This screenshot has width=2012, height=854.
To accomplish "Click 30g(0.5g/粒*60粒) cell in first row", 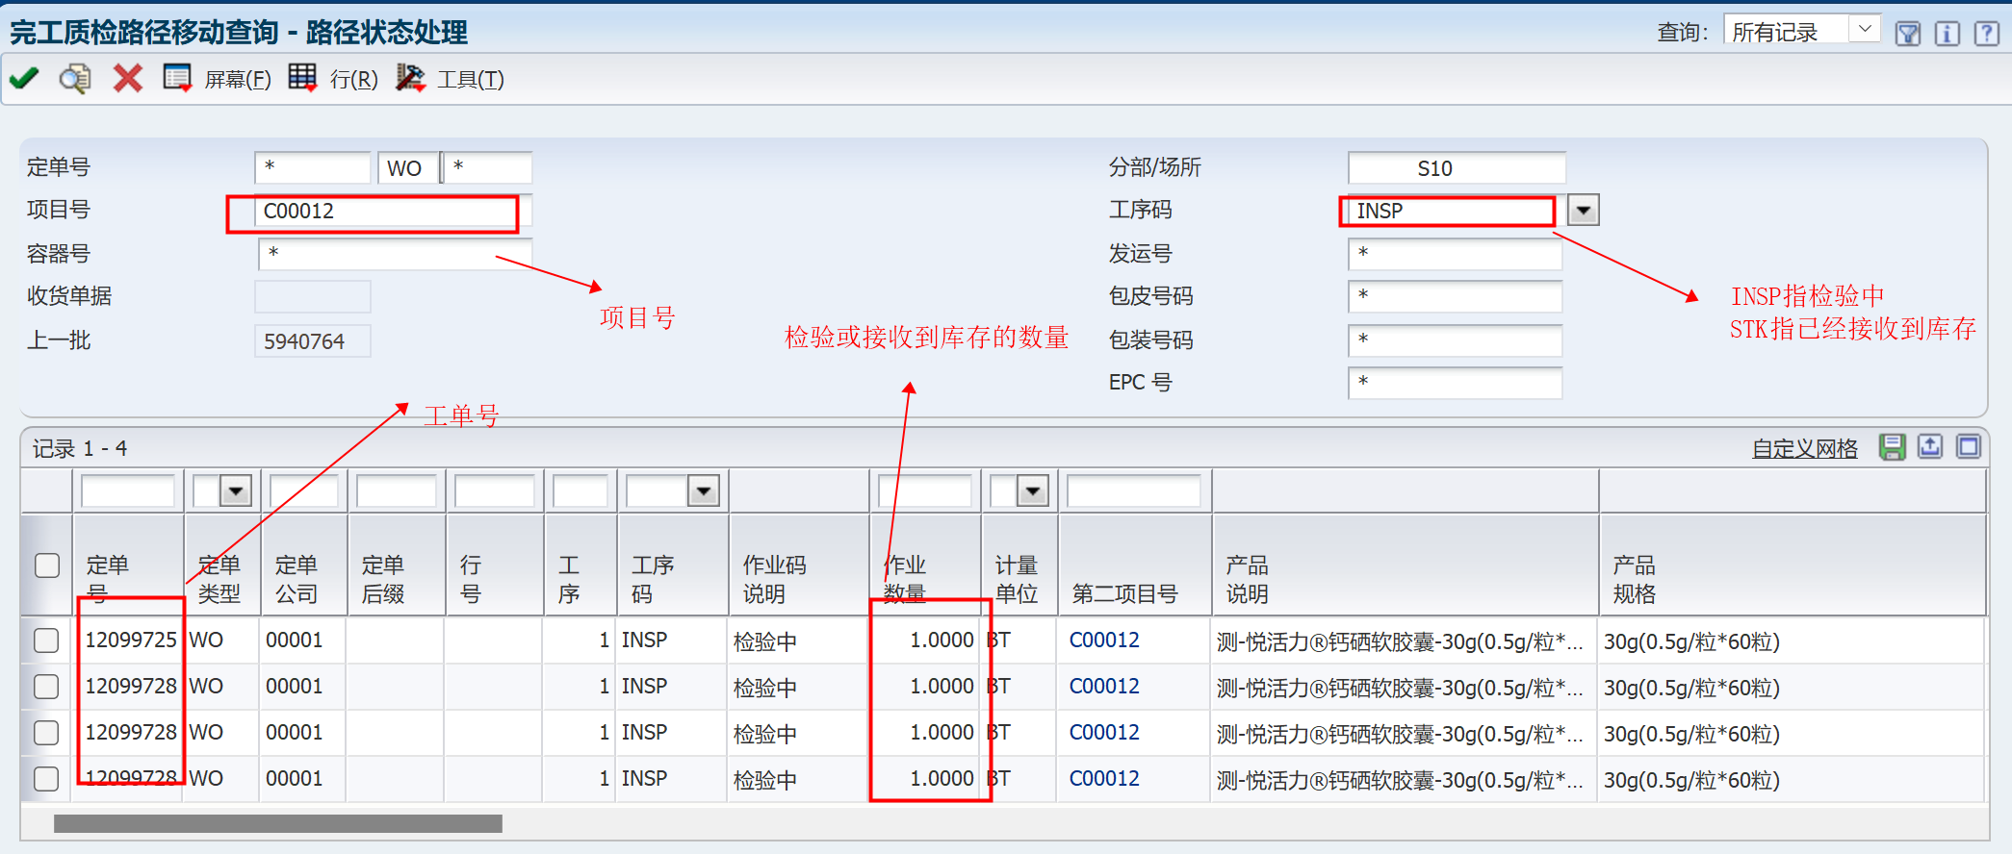I will 1691,641.
